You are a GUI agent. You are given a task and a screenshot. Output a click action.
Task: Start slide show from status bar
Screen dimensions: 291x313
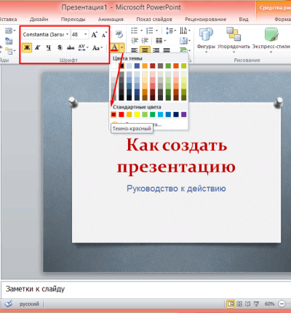256,304
